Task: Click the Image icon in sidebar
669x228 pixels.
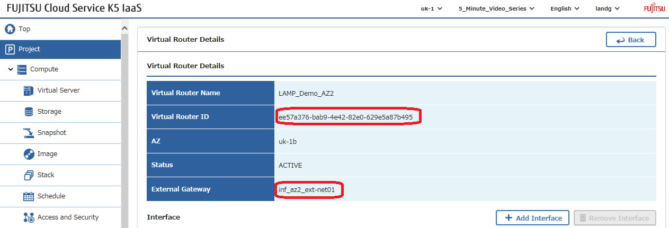Action: tap(29, 154)
